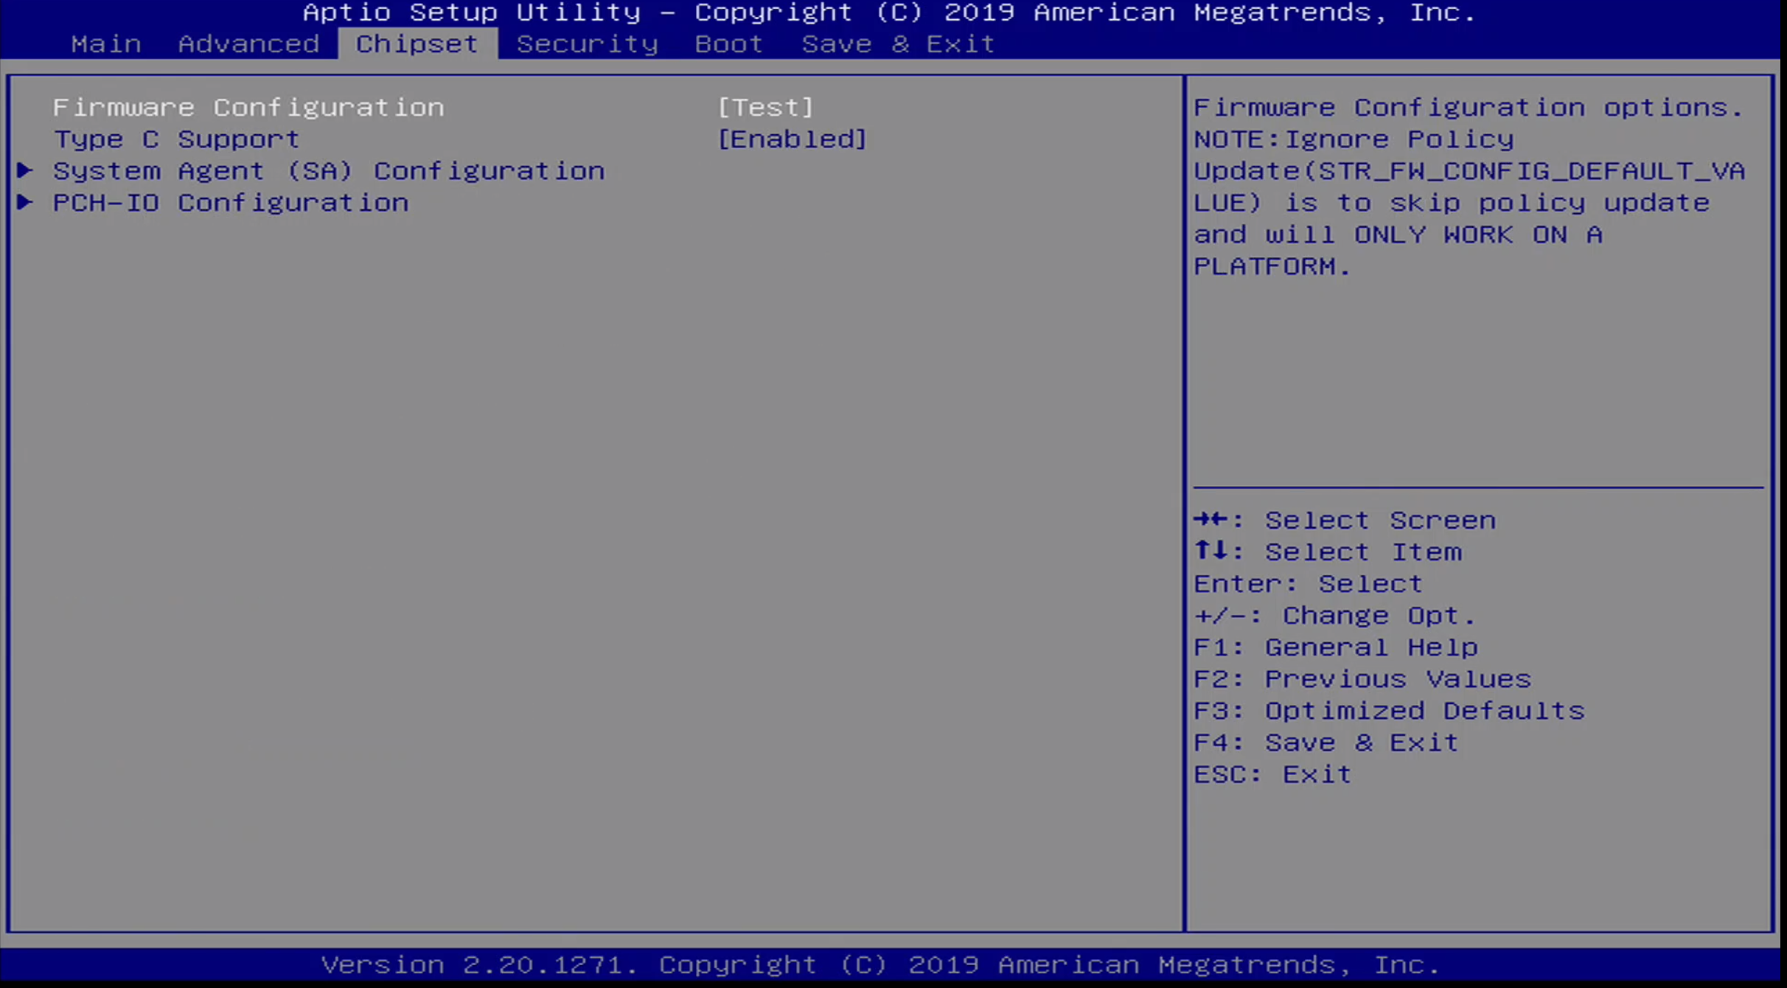Expand PCH-IO Configuration tree item

coord(230,202)
